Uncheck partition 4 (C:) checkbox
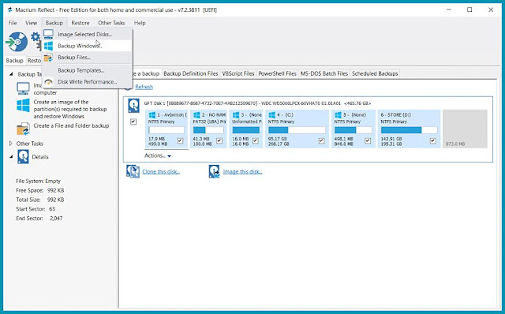The image size is (505, 314). [x=321, y=140]
